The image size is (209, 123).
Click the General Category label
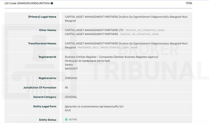click(x=45, y=97)
